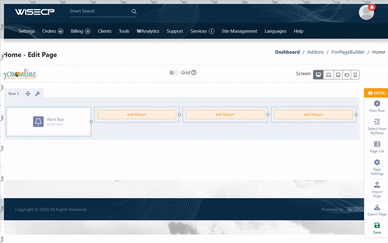This screenshot has height=243, width=388.
Task: Add a New Row from menu
Action: click(377, 106)
